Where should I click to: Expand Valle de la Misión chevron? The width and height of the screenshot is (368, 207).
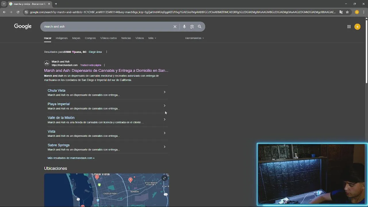[164, 119]
